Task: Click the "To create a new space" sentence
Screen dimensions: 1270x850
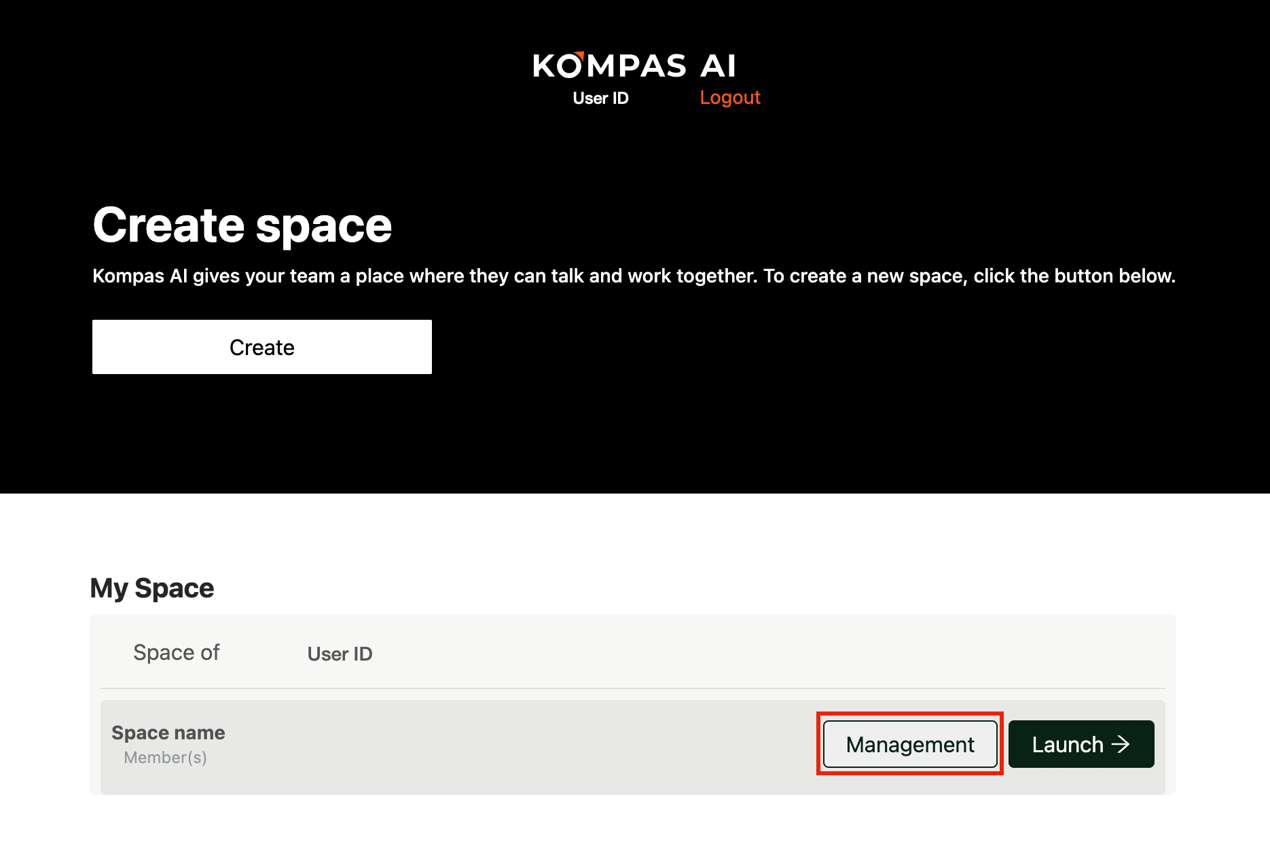Action: tap(968, 276)
